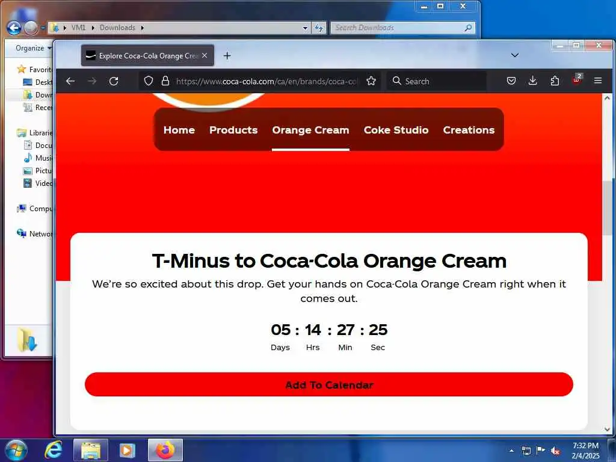
Task: Click the Explorer refresh button
Action: (319, 28)
